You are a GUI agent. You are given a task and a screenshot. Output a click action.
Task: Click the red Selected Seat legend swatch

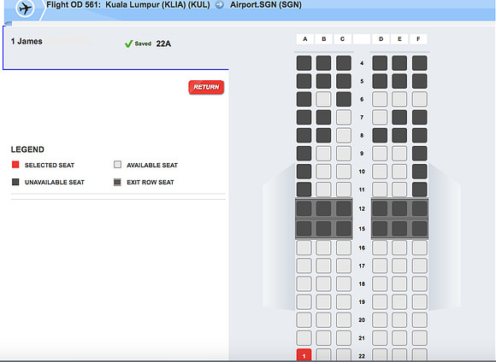pyautogui.click(x=15, y=165)
